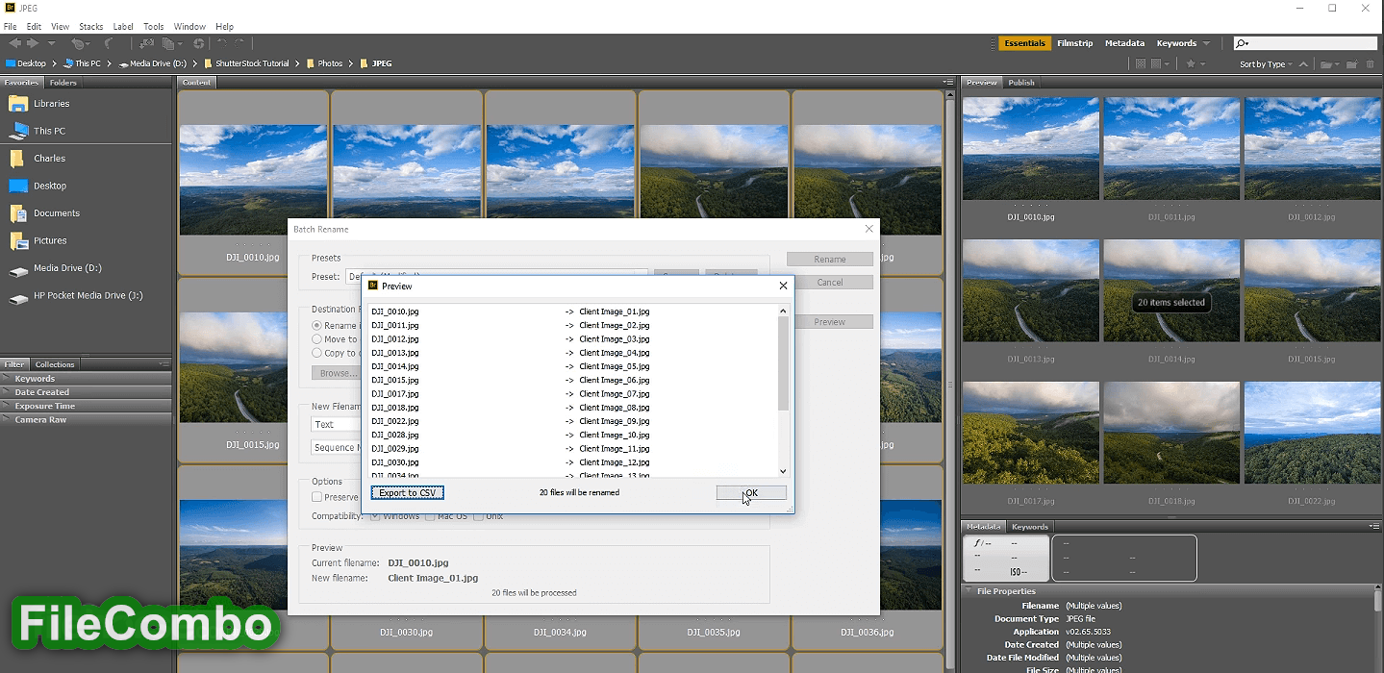Image resolution: width=1384 pixels, height=673 pixels.
Task: Switch to Collections tab
Action: pos(55,364)
